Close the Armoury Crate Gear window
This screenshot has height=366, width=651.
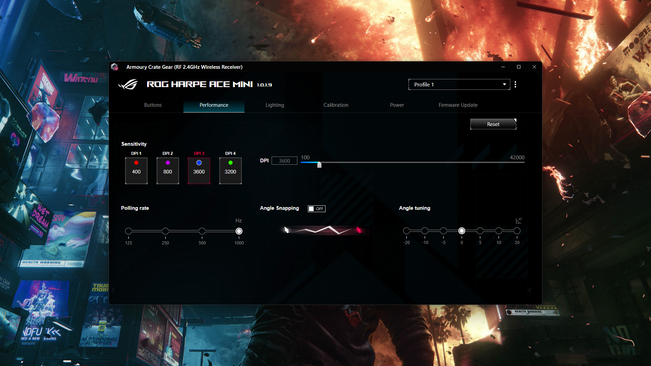coord(534,67)
